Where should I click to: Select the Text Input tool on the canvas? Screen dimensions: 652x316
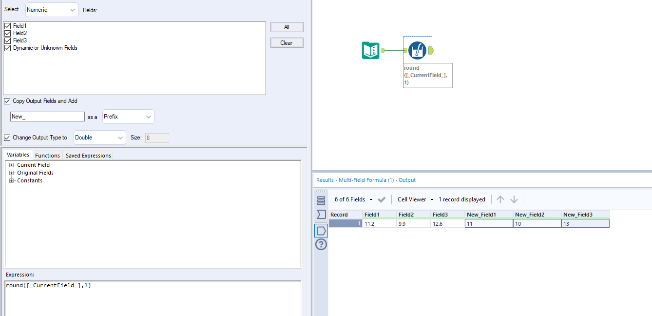pos(370,50)
